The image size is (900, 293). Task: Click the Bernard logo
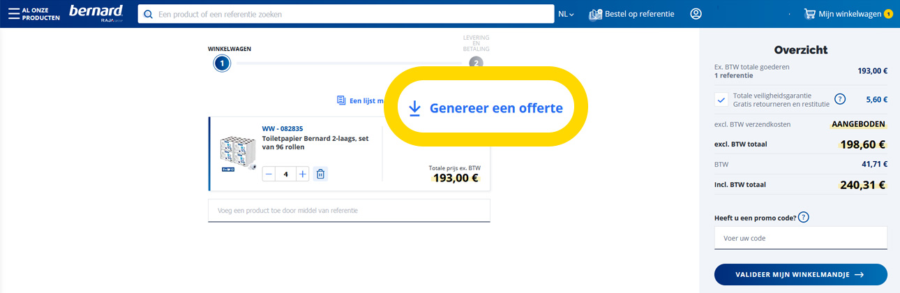(x=96, y=13)
